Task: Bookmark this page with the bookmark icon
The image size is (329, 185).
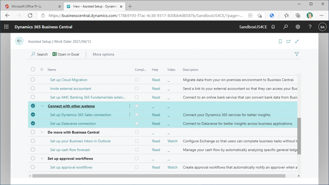Action: 280,41
